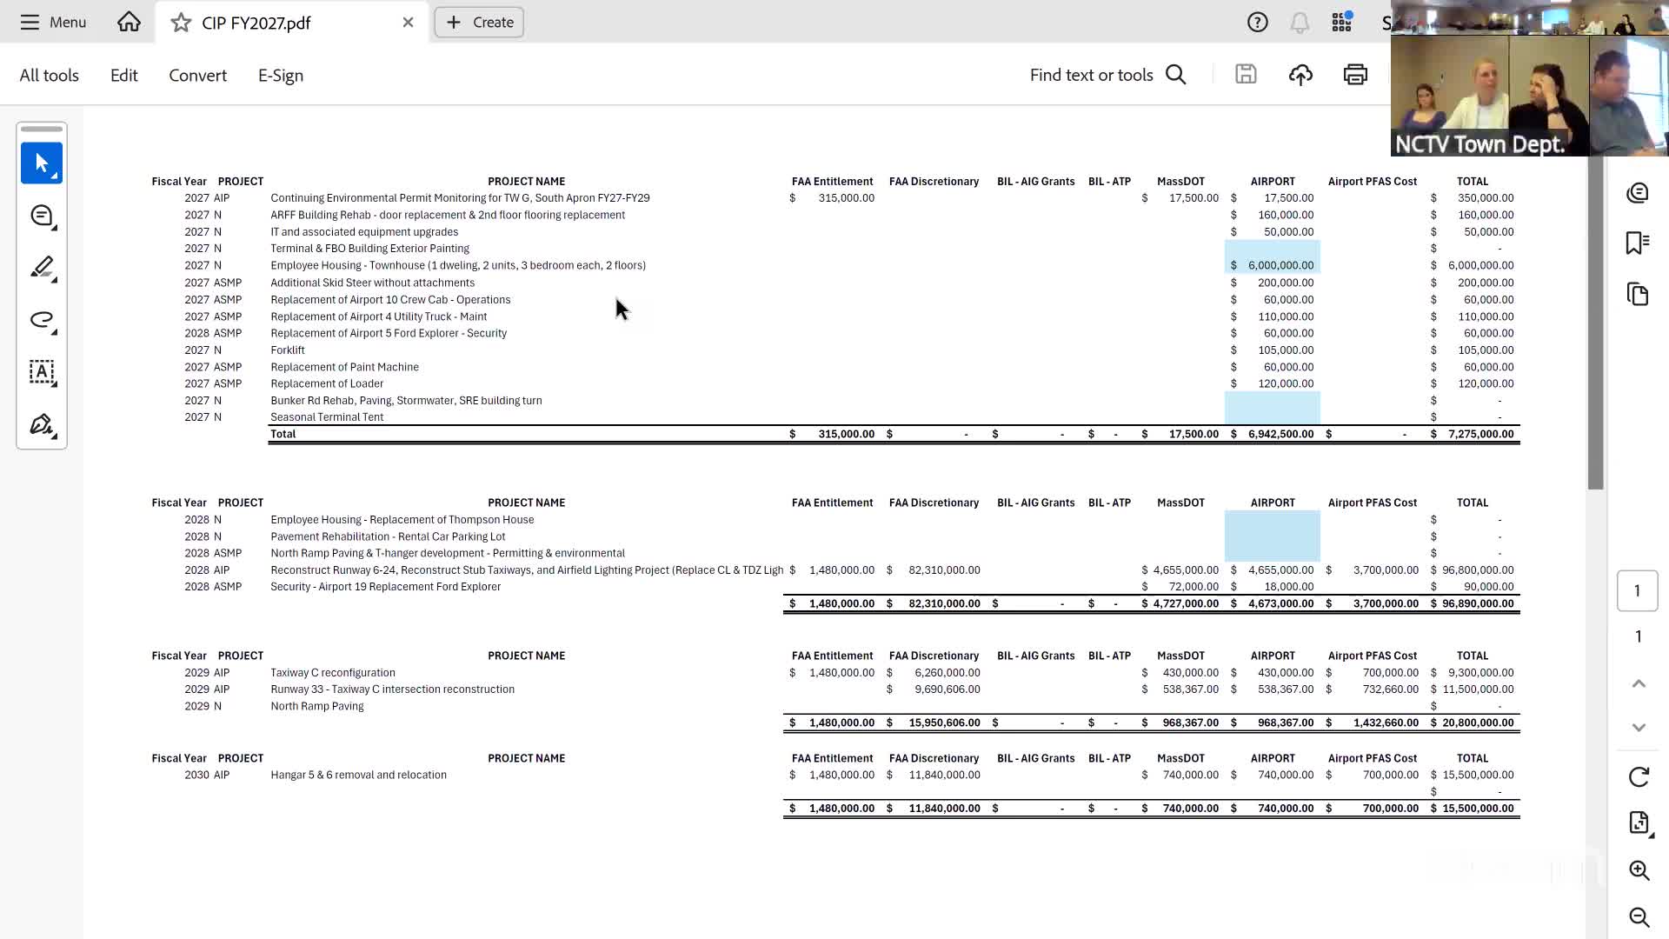Open the bookmarks panel icon
Screen dimensions: 1669x939
[x=1638, y=243]
